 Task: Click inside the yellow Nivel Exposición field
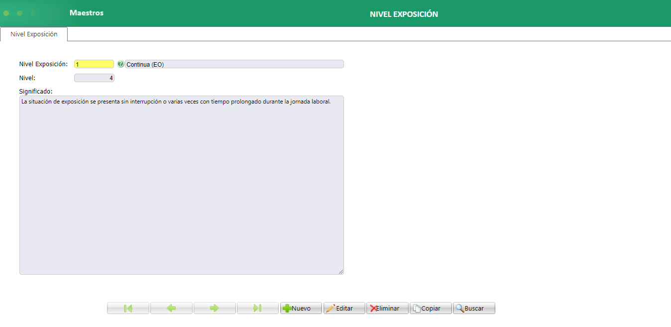(x=94, y=64)
